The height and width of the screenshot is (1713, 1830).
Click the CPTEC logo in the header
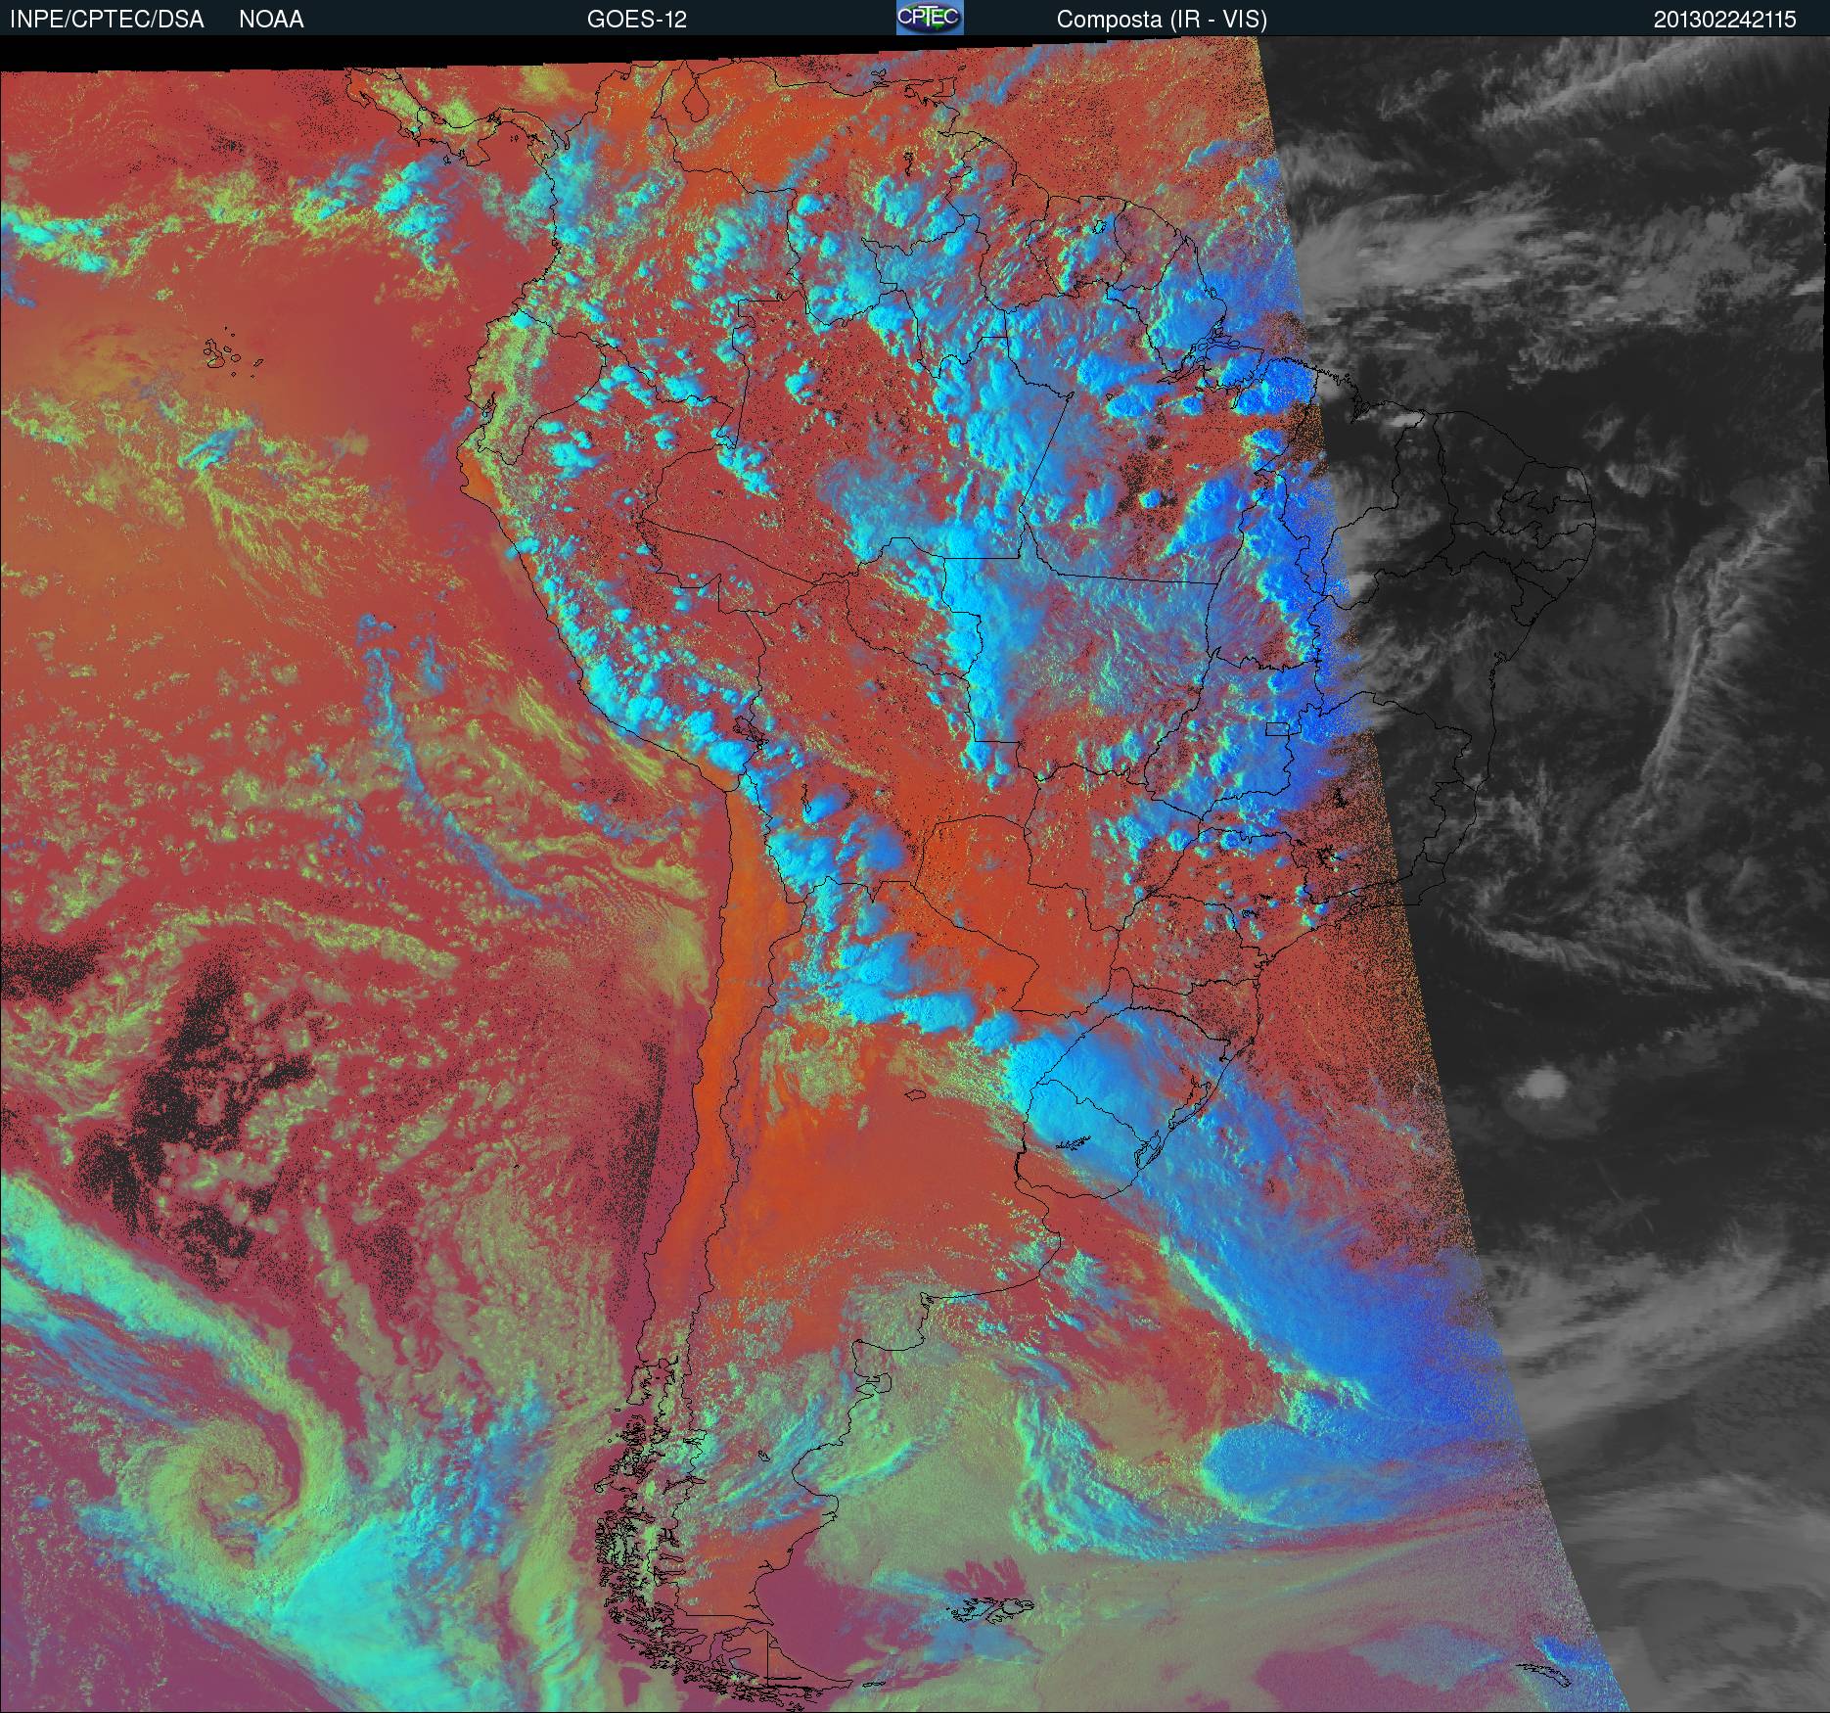tap(930, 18)
